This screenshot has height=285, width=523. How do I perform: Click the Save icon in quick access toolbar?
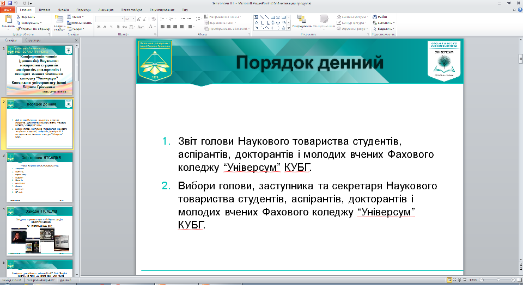(x=10, y=3)
